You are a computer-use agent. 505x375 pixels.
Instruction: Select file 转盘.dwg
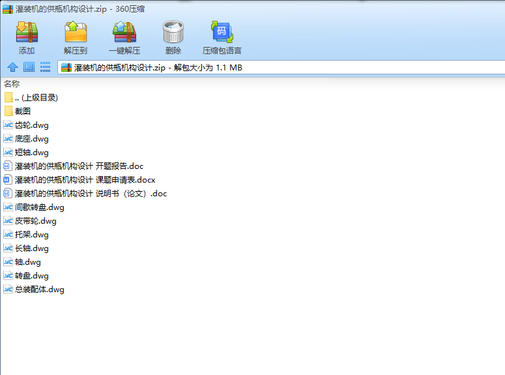[26, 276]
